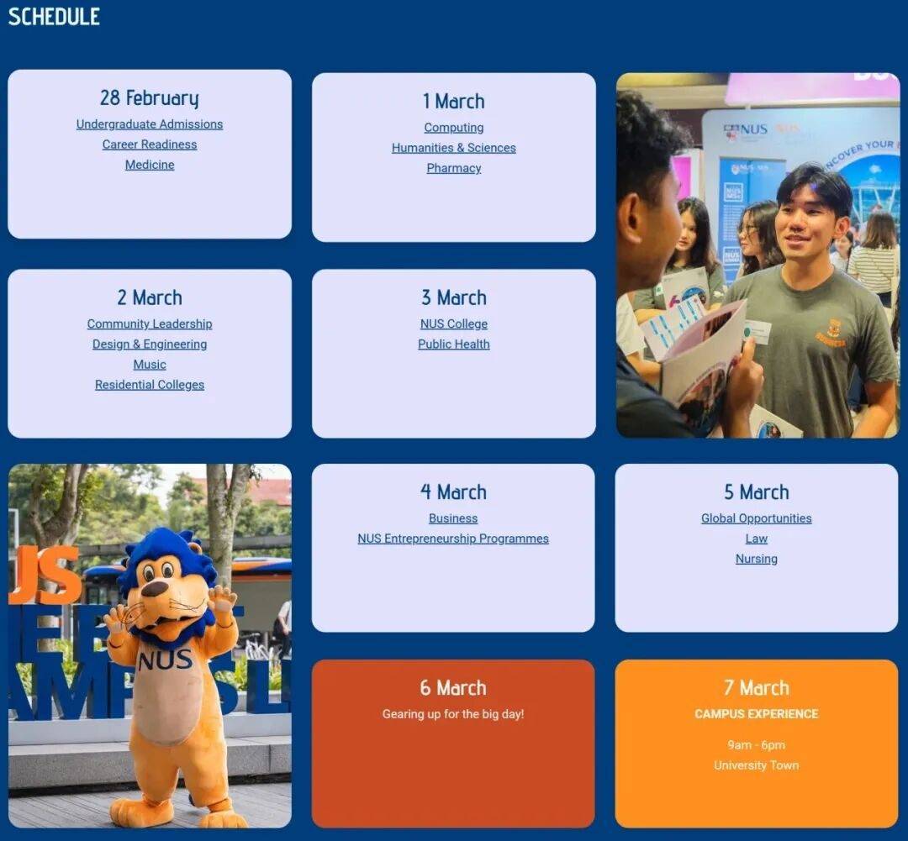Screen dimensions: 908x841
Task: Click the Global Opportunities link
Action: tap(757, 519)
